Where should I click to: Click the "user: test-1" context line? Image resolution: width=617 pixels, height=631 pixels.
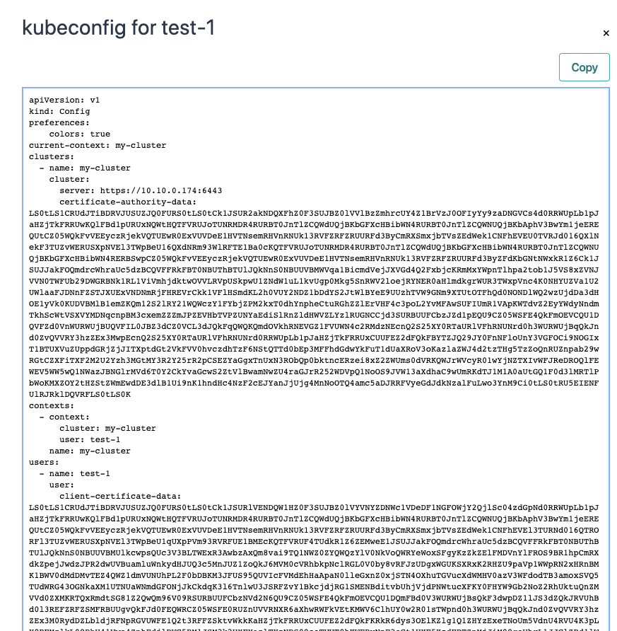(90, 439)
